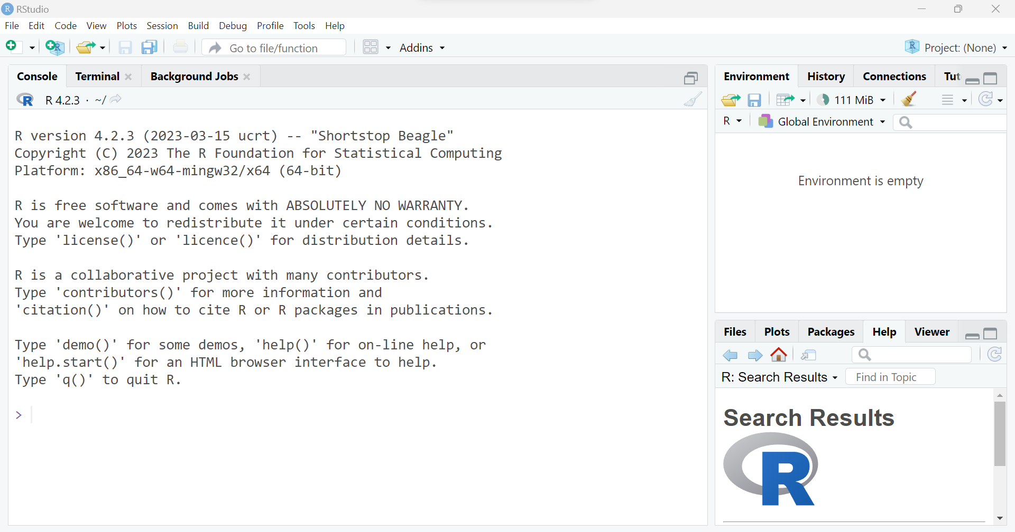Switch to the Terminal tab

pos(97,76)
